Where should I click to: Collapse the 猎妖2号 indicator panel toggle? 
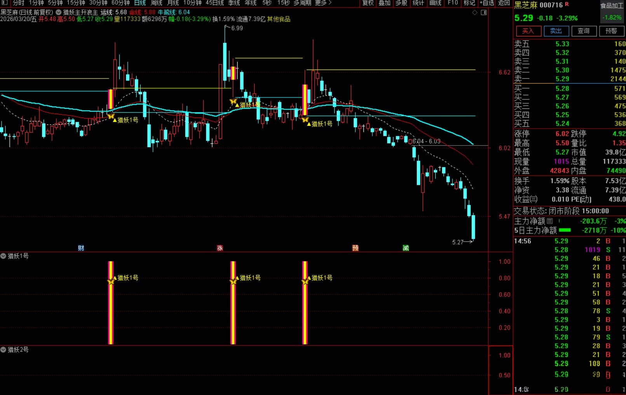[3, 350]
